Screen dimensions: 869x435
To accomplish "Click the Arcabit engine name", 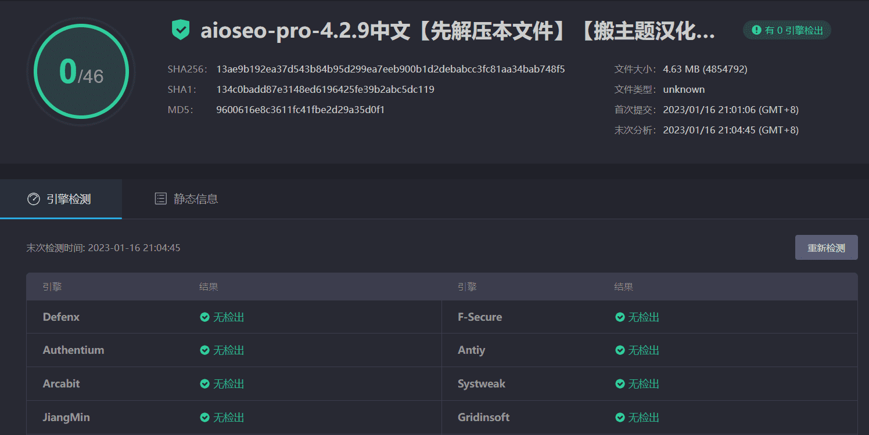I will click(x=61, y=384).
